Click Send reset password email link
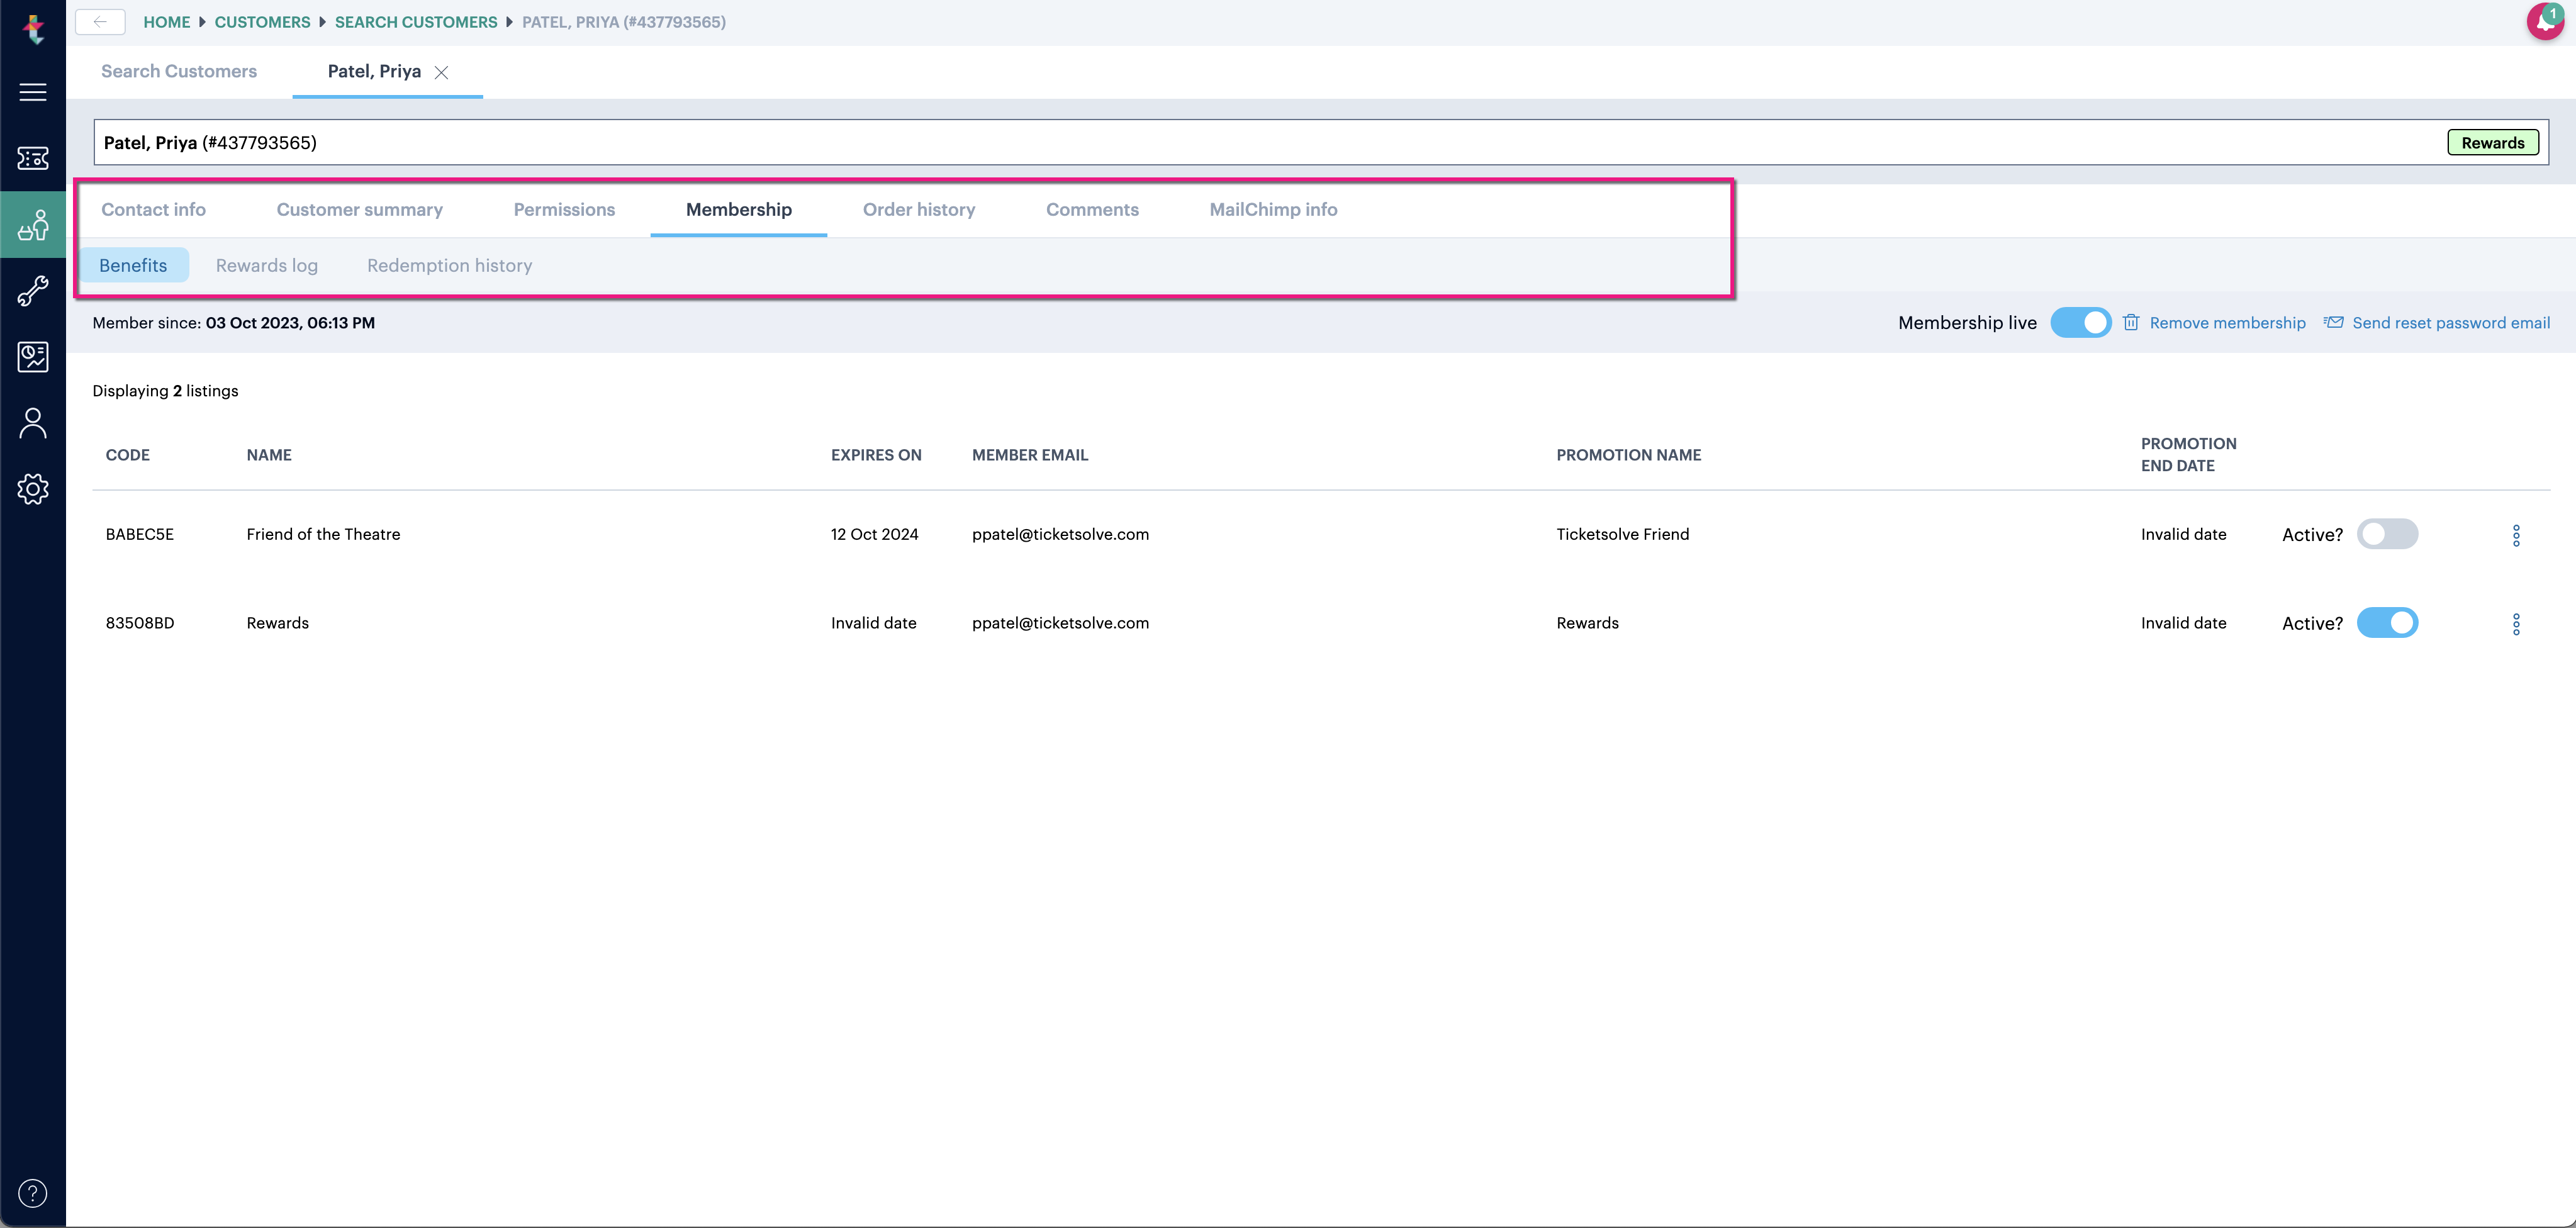This screenshot has height=1228, width=2576. [x=2451, y=322]
